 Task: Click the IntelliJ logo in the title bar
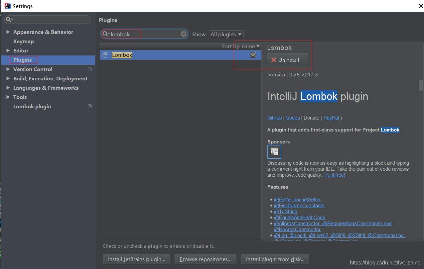[x=7, y=6]
